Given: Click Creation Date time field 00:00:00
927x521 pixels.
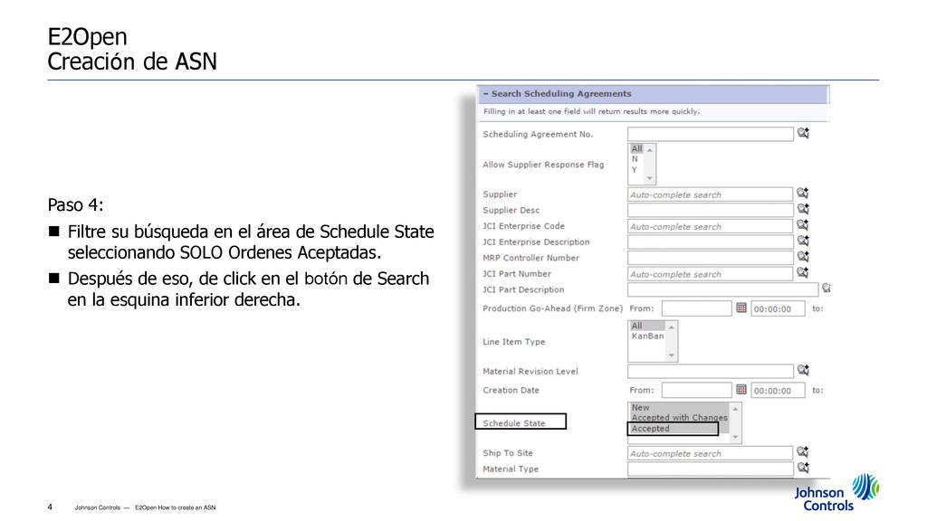Looking at the screenshot, I should 778,391.
